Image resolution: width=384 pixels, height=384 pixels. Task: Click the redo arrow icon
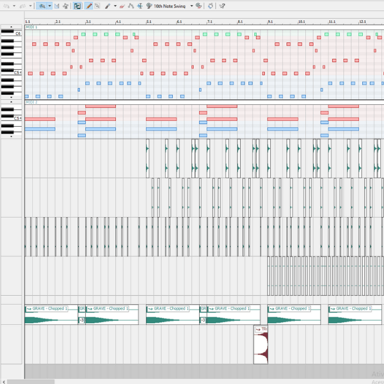click(22, 5)
